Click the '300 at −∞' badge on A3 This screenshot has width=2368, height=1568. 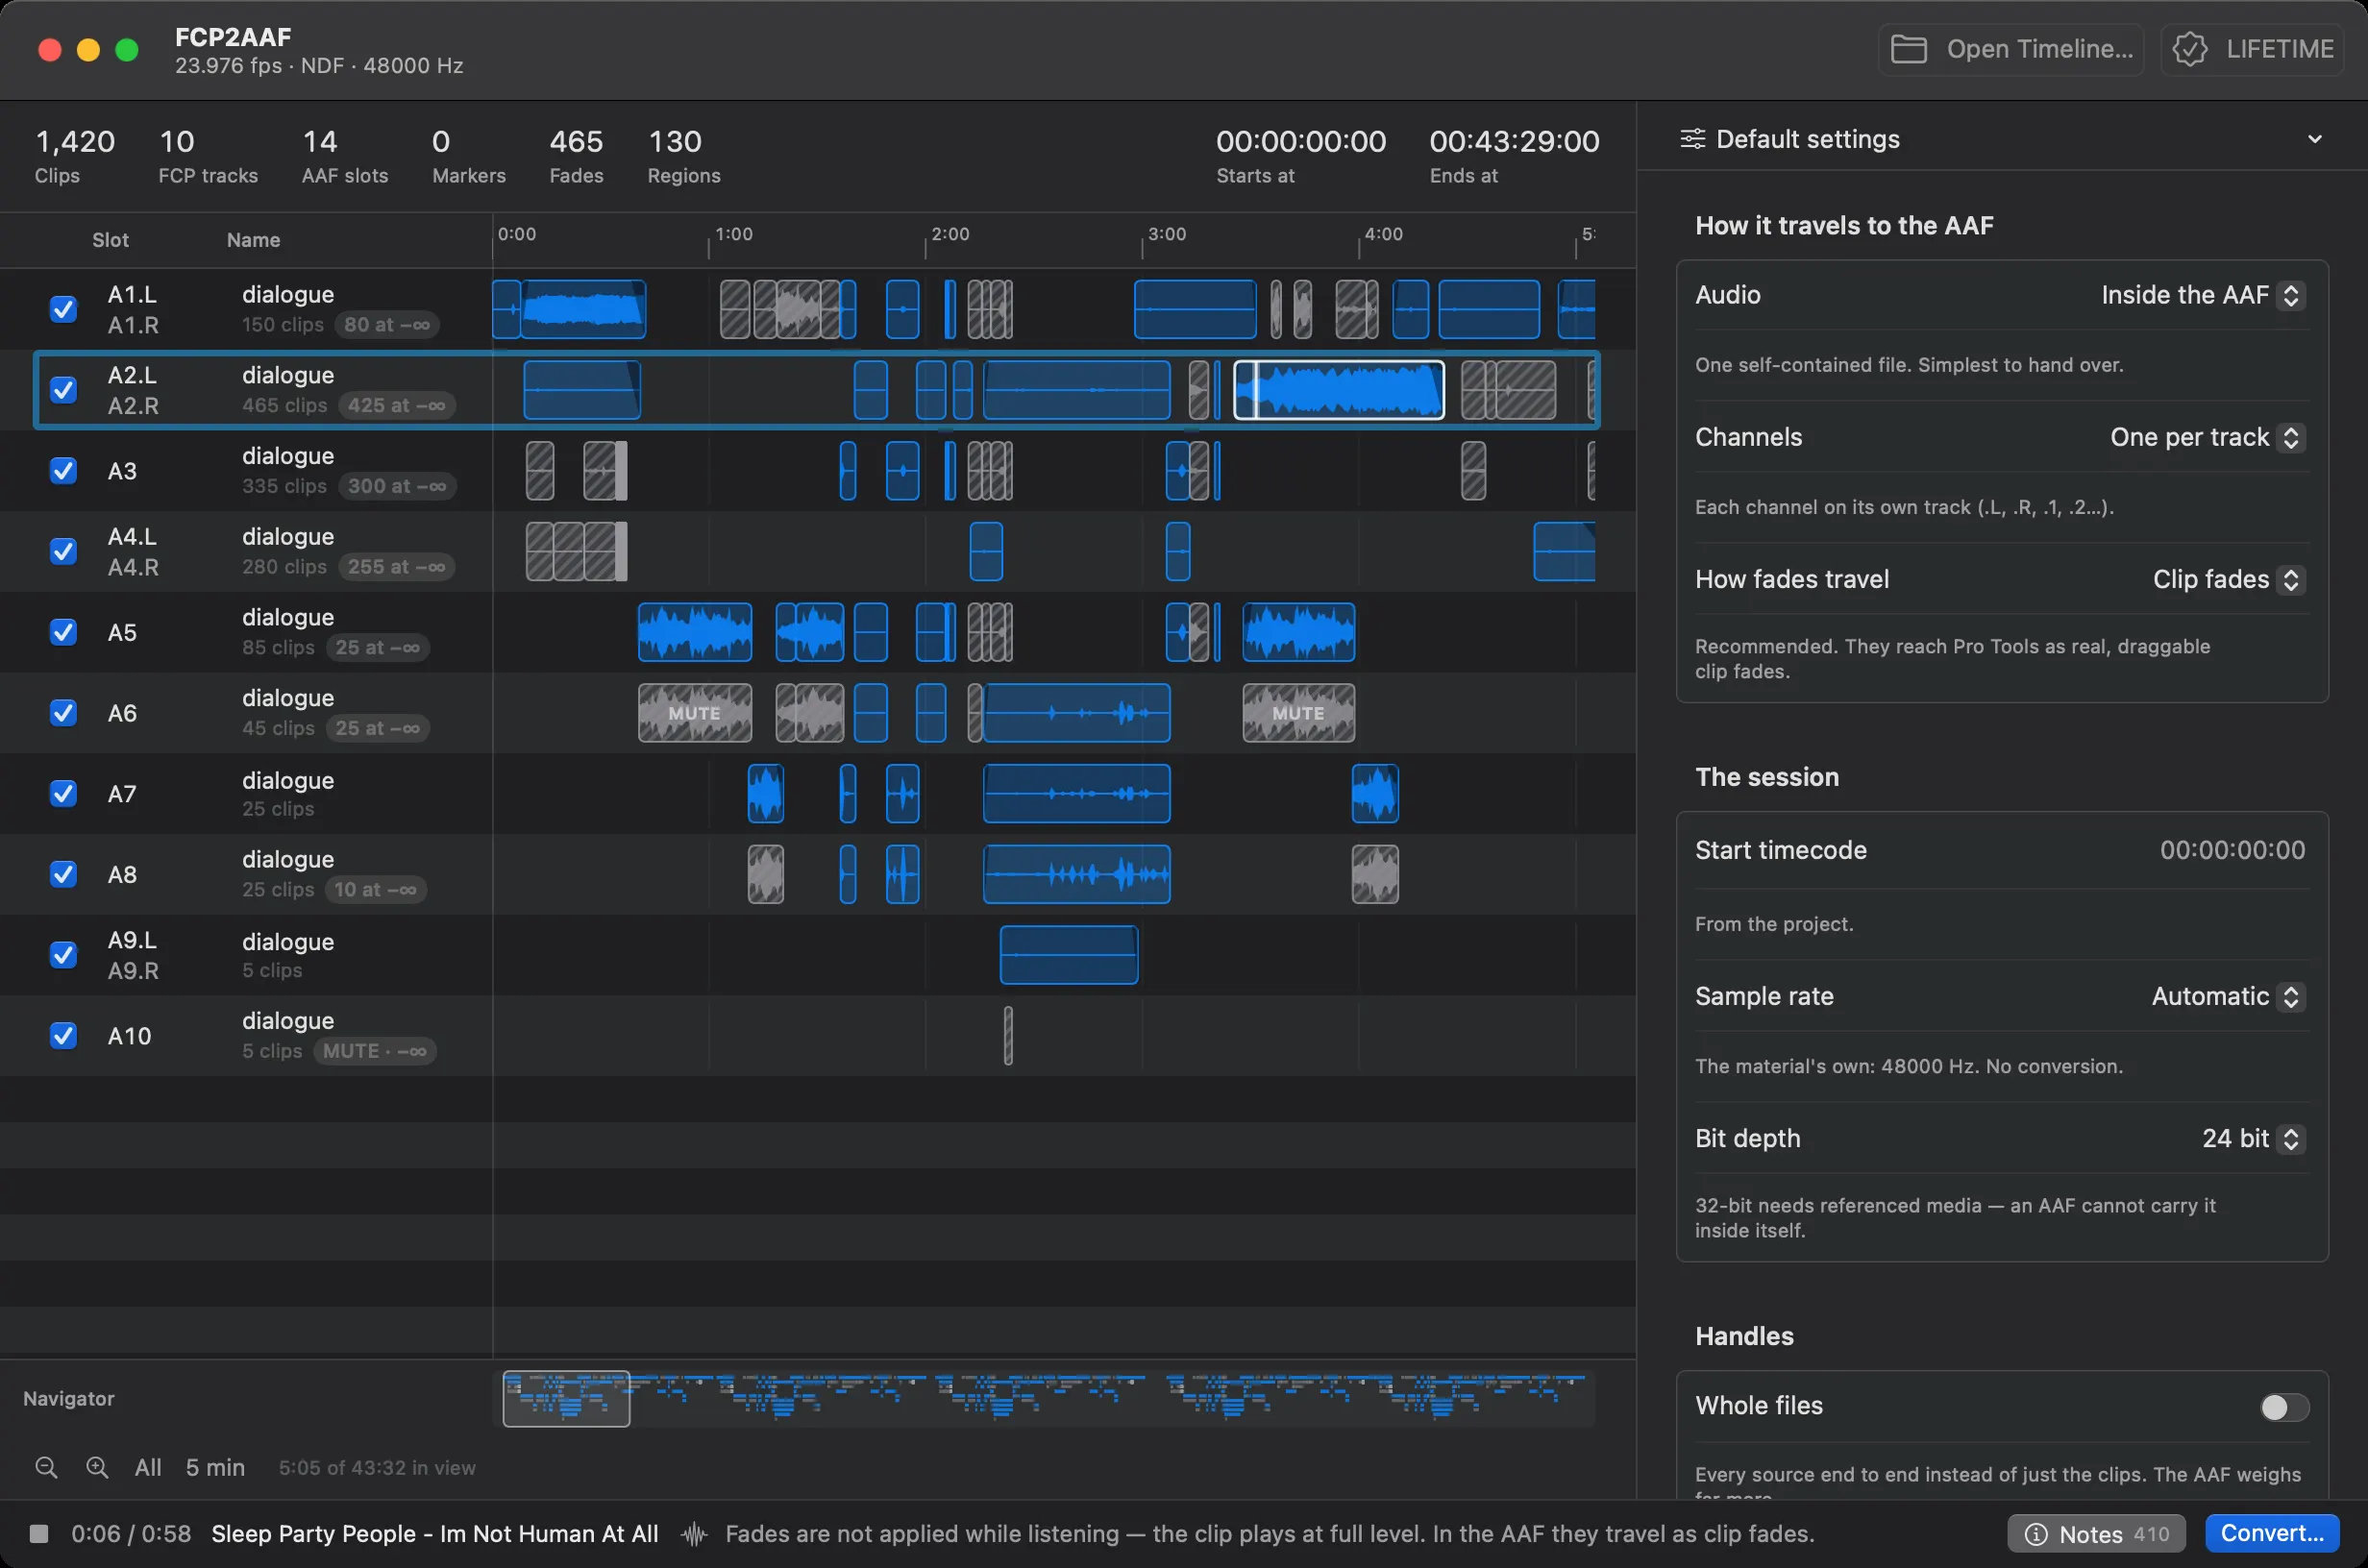point(397,486)
